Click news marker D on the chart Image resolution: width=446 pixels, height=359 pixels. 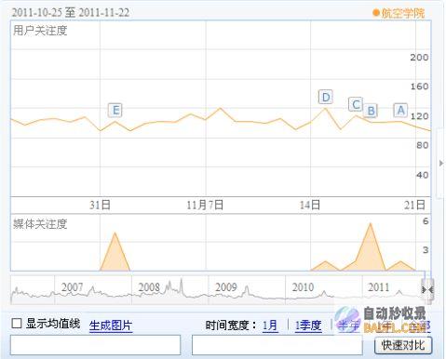tap(326, 97)
